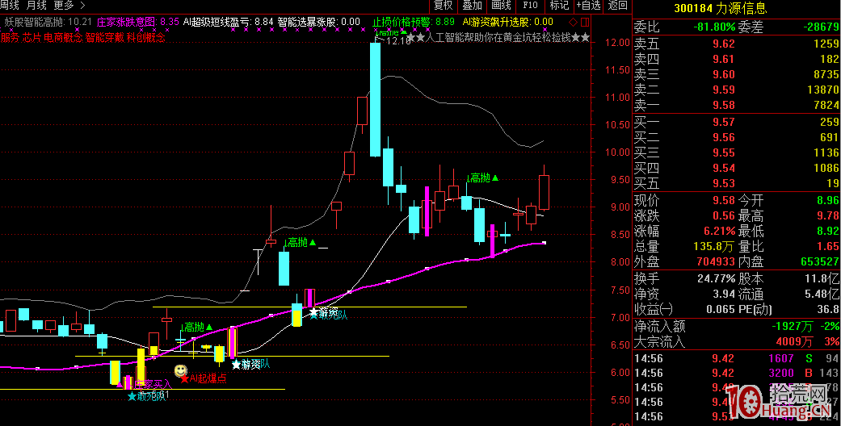Click the 买一 bid price 9.57

(724, 122)
